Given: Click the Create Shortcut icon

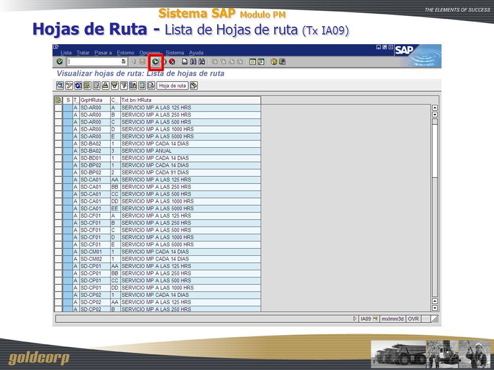Looking at the screenshot, I should point(261,62).
